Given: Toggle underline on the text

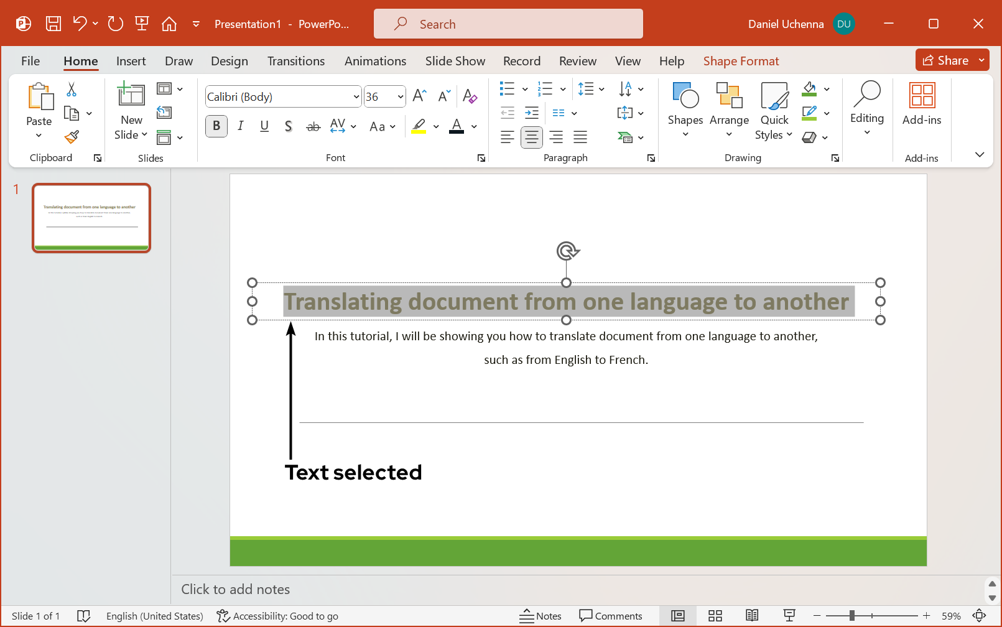Looking at the screenshot, I should click(x=264, y=126).
